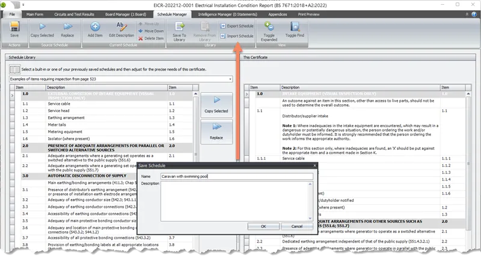Click the Description box's scroll up arrow

click(310, 184)
